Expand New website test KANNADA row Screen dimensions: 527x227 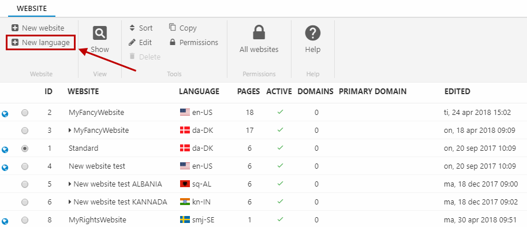coord(70,202)
